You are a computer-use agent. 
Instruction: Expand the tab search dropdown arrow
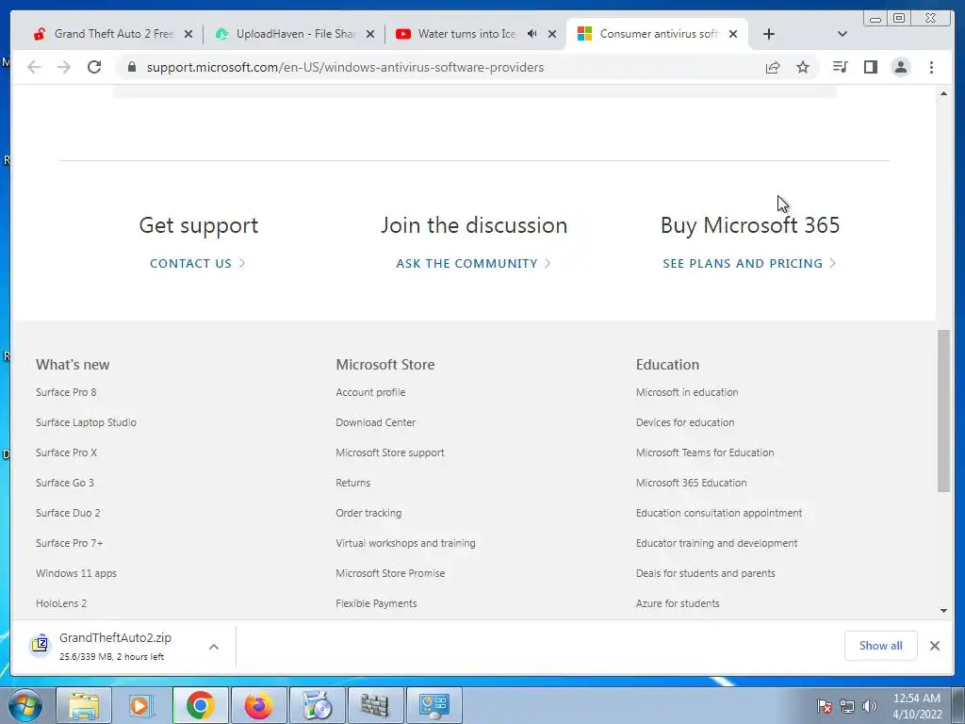pos(842,34)
